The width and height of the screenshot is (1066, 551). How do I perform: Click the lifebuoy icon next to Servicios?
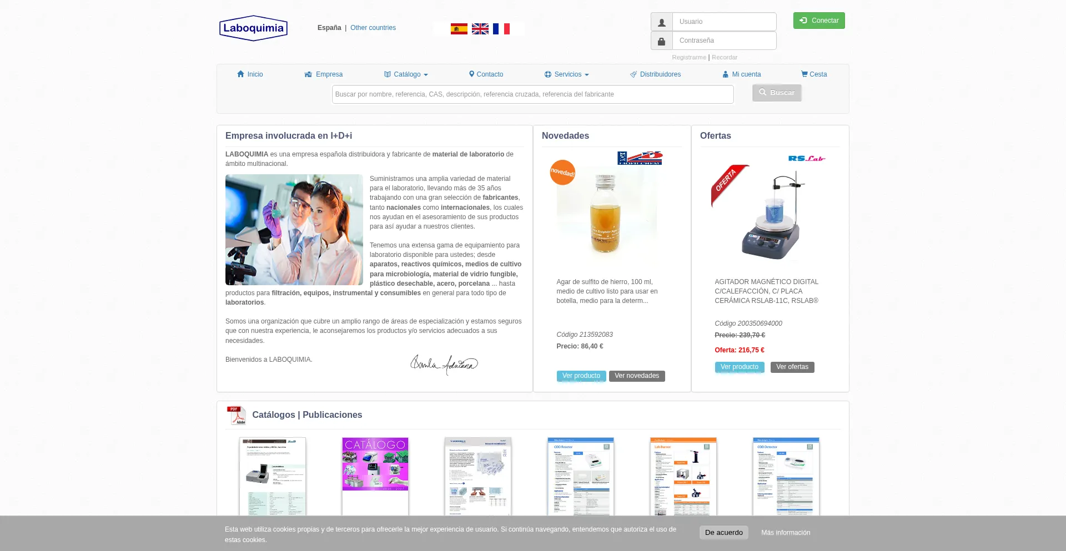548,74
